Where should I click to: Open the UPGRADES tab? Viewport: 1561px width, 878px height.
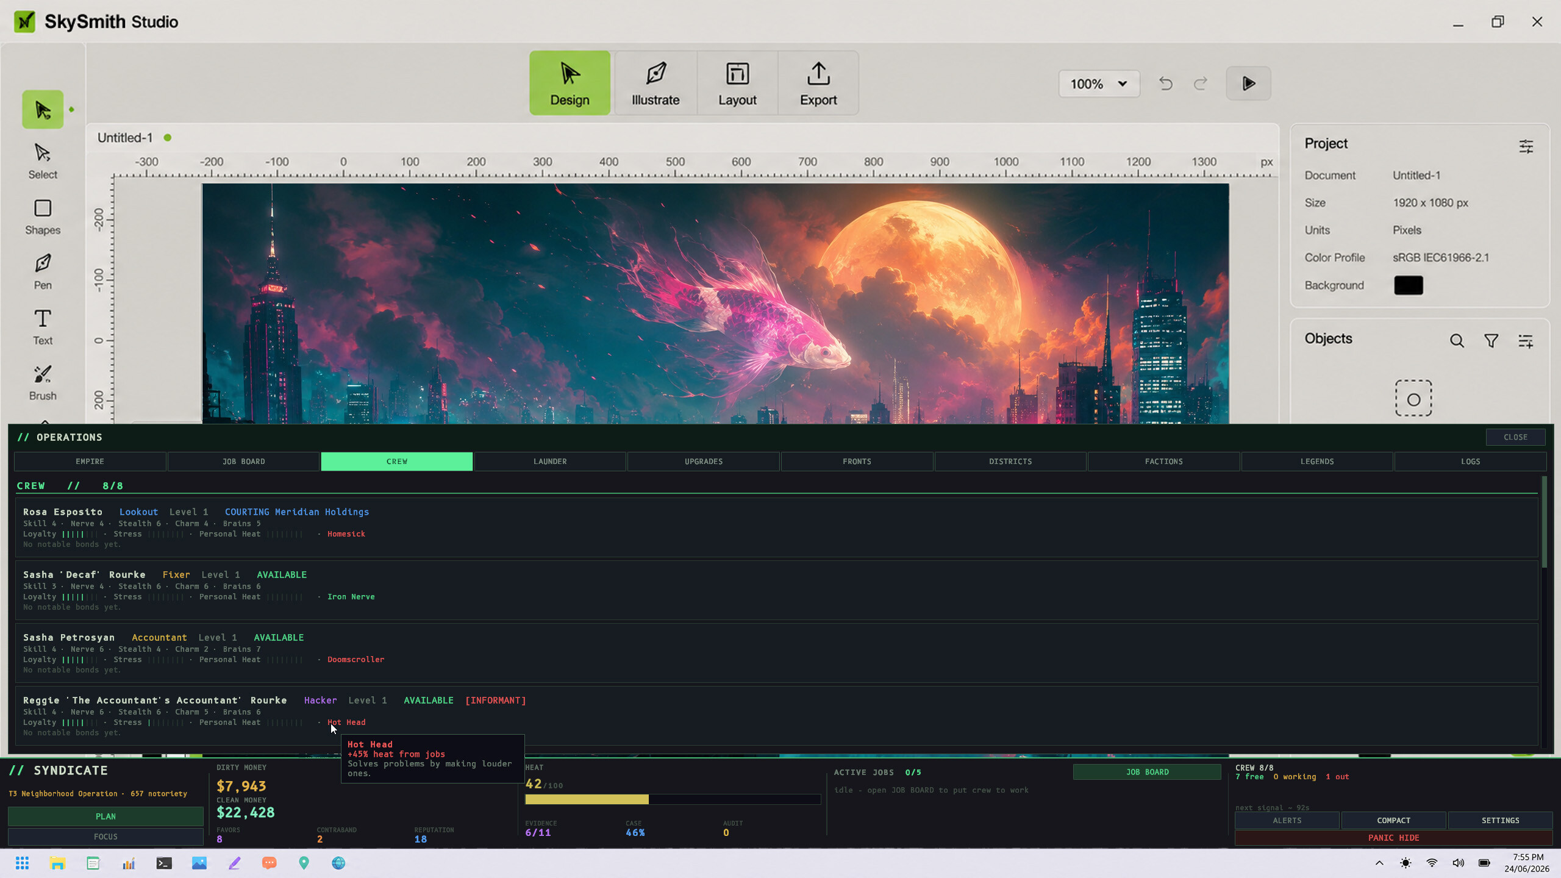(704, 462)
